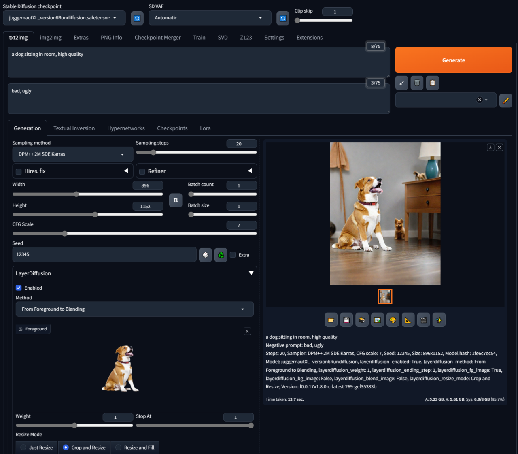Clear the prompt with the trash icon
The height and width of the screenshot is (454, 518).
point(417,83)
